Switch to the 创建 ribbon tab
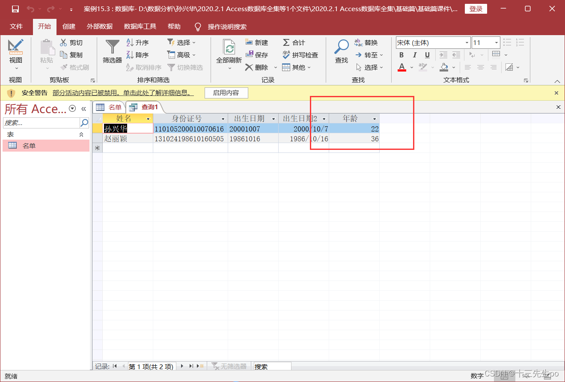This screenshot has height=382, width=565. pos(69,27)
